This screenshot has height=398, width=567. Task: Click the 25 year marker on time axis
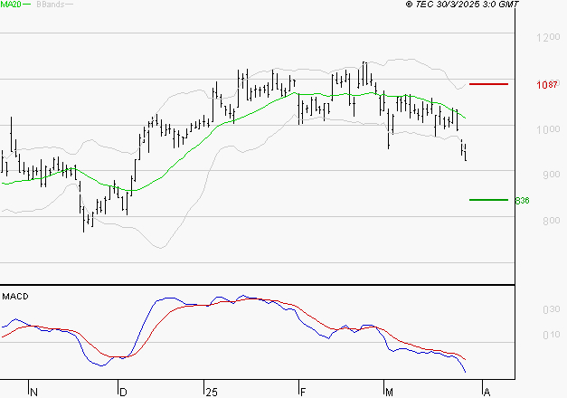212,393
